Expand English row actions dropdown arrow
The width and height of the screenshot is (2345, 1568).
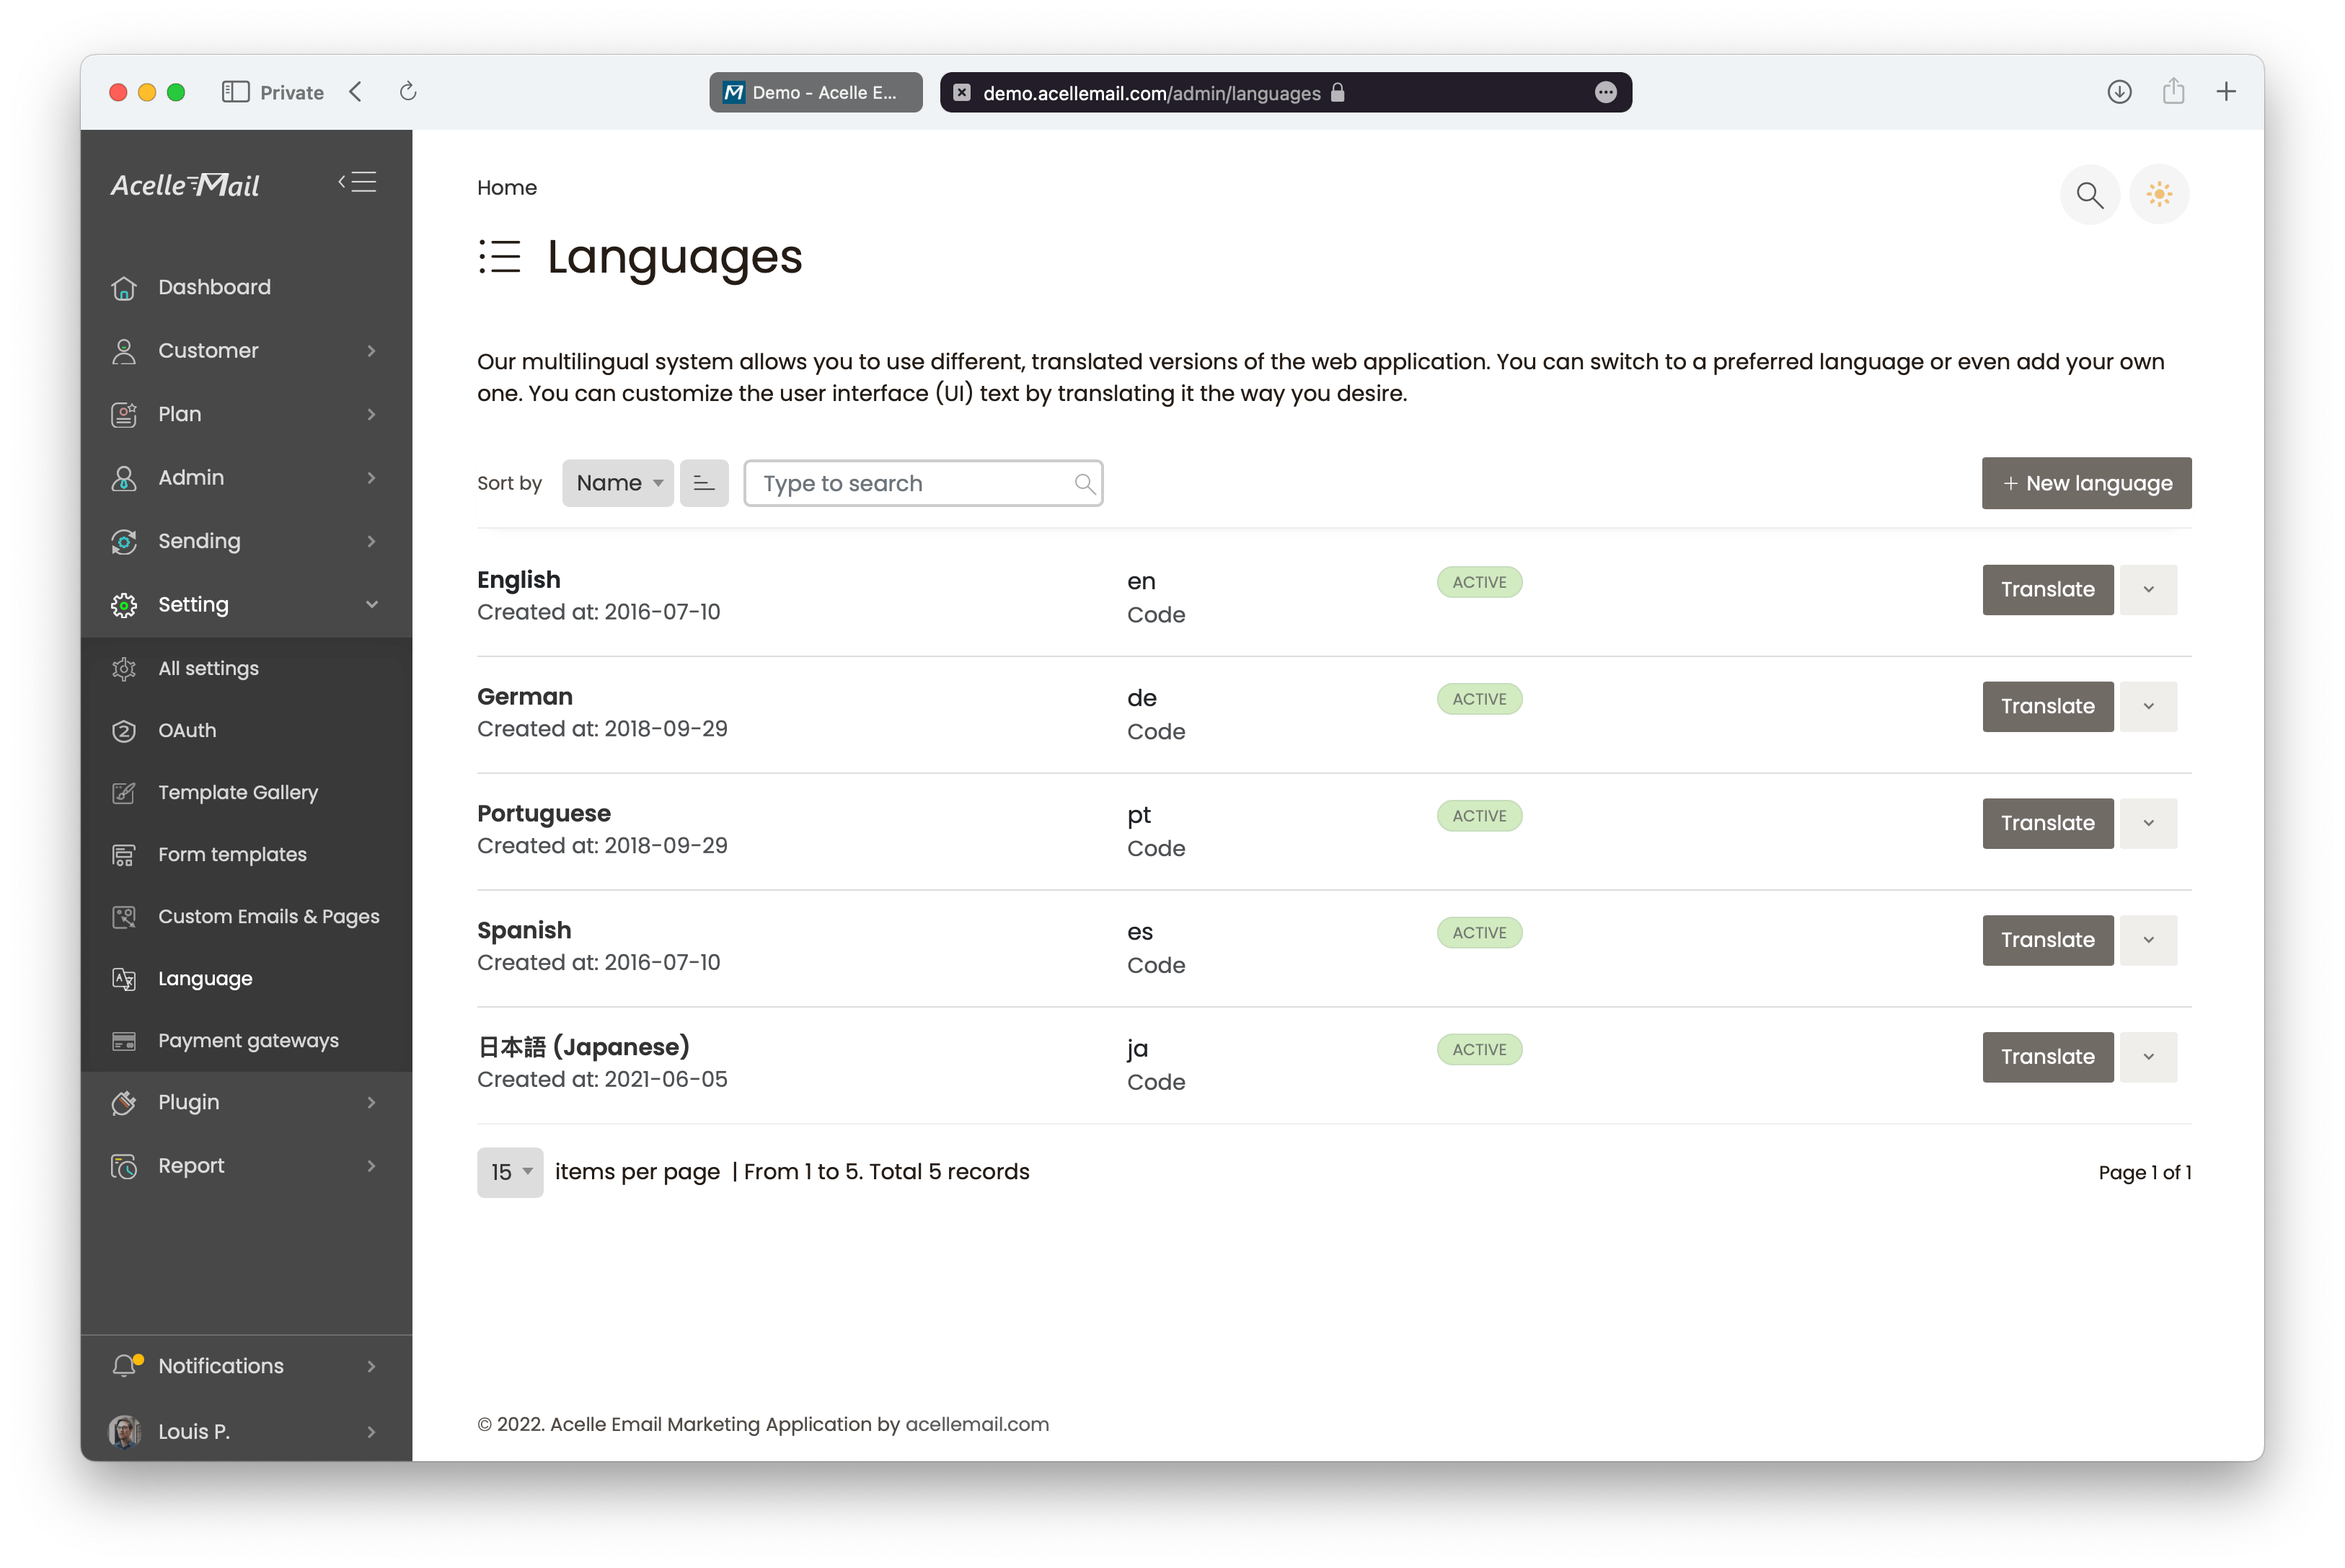pos(2148,590)
